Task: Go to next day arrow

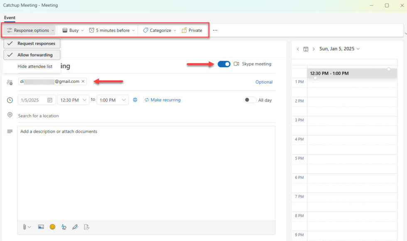Action: [x=314, y=49]
